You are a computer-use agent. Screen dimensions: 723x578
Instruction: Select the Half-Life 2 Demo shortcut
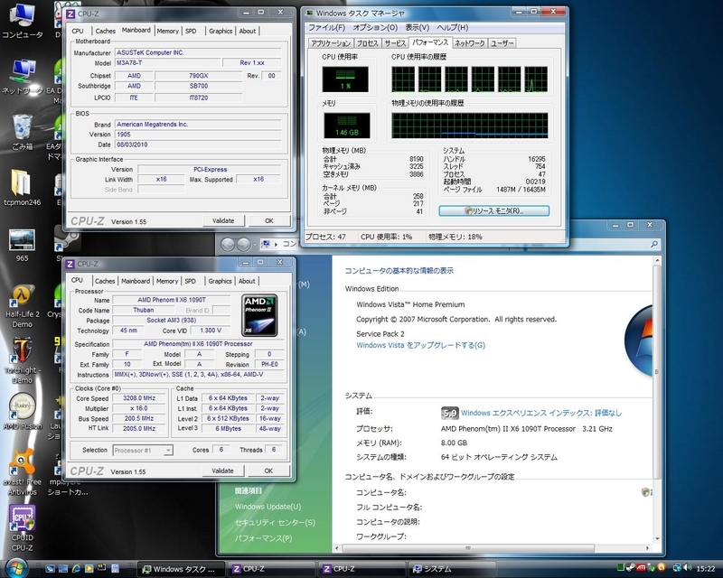(22, 306)
